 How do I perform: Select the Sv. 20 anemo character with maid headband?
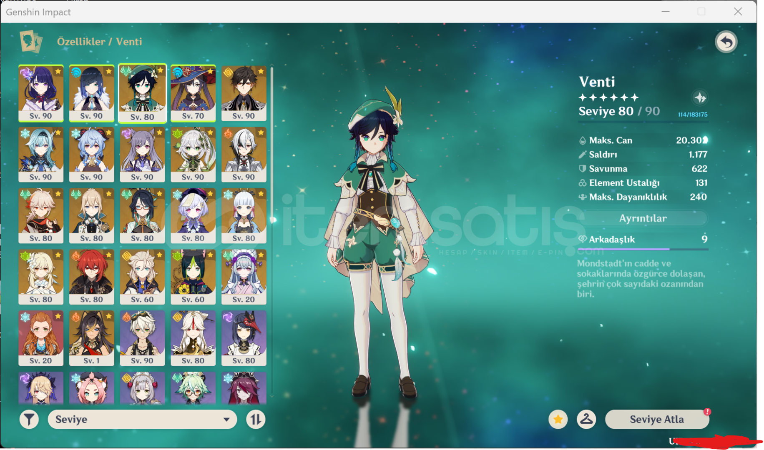click(244, 277)
